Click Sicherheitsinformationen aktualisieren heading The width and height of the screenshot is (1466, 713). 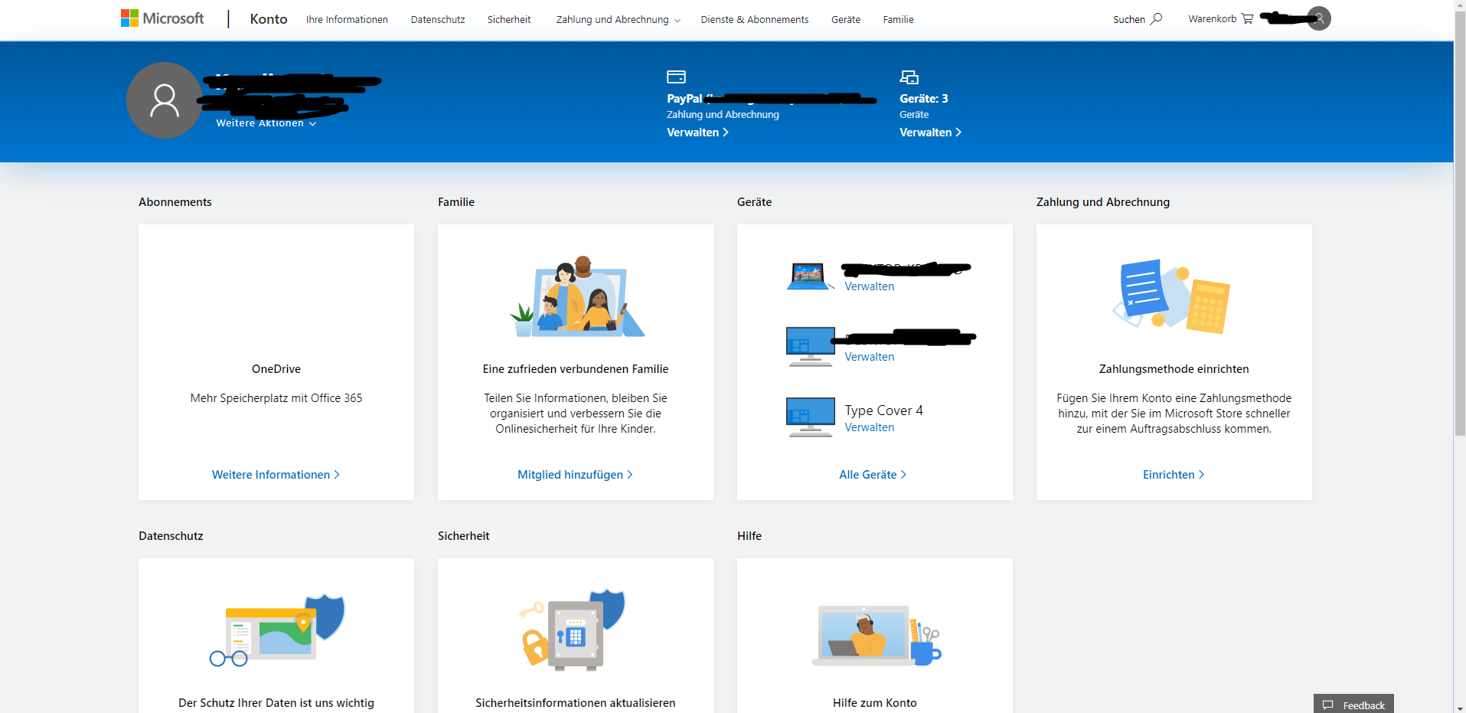576,703
